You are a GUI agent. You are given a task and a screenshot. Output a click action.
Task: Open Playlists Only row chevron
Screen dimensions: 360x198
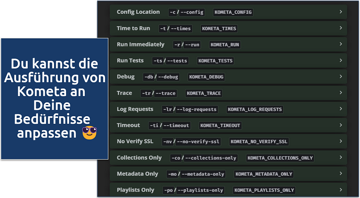point(341,190)
